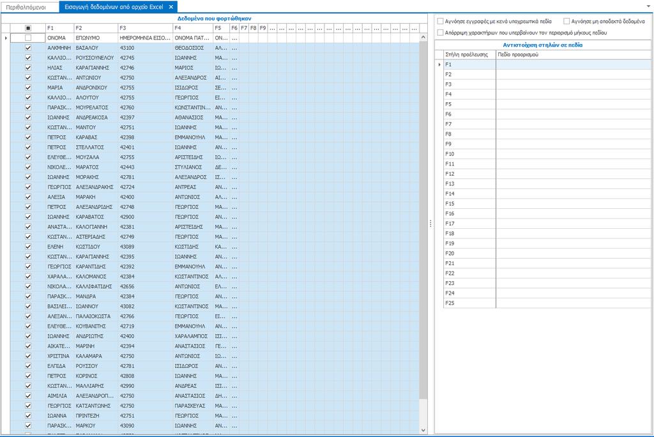Select the F5 row in the column mapping grid
Screen dimensions: 654x437
[x=547, y=104]
